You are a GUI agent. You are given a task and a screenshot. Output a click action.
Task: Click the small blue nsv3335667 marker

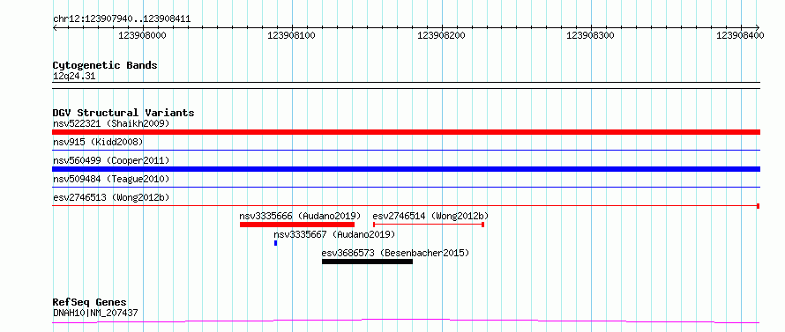pos(275,243)
